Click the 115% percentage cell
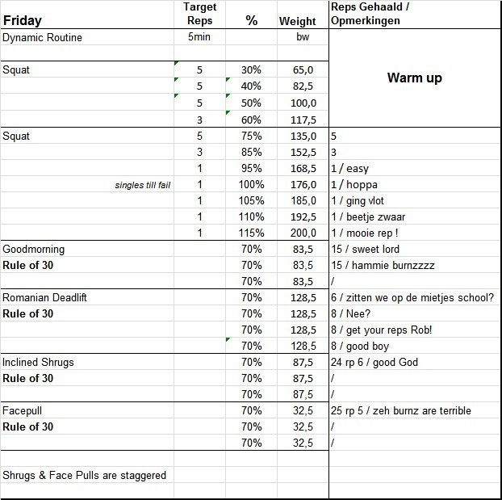This screenshot has height=500, width=502. 252,233
